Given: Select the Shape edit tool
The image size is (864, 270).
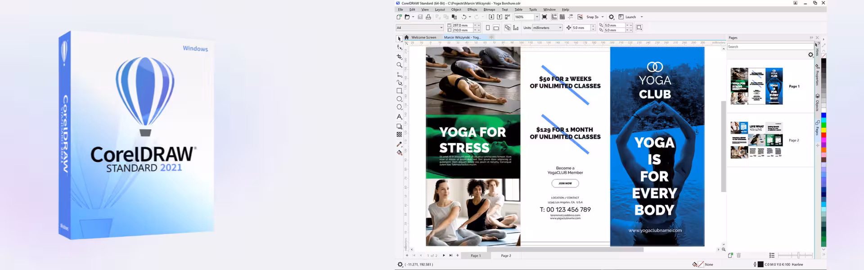Looking at the screenshot, I should [x=399, y=47].
